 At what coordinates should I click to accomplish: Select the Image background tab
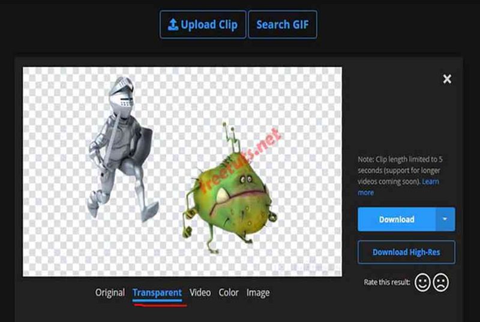click(x=258, y=293)
